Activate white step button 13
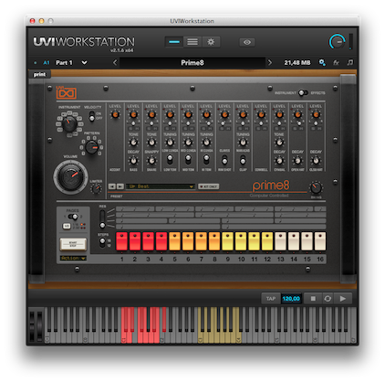 coord(280,241)
